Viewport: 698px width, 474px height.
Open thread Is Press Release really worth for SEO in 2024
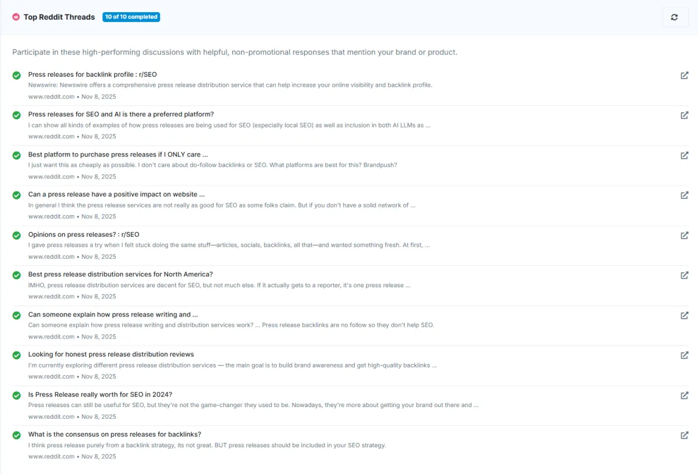pos(100,394)
